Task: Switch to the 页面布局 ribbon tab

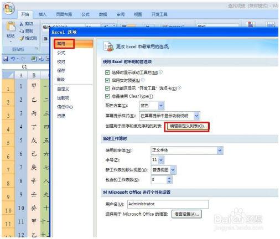Action: click(x=64, y=14)
